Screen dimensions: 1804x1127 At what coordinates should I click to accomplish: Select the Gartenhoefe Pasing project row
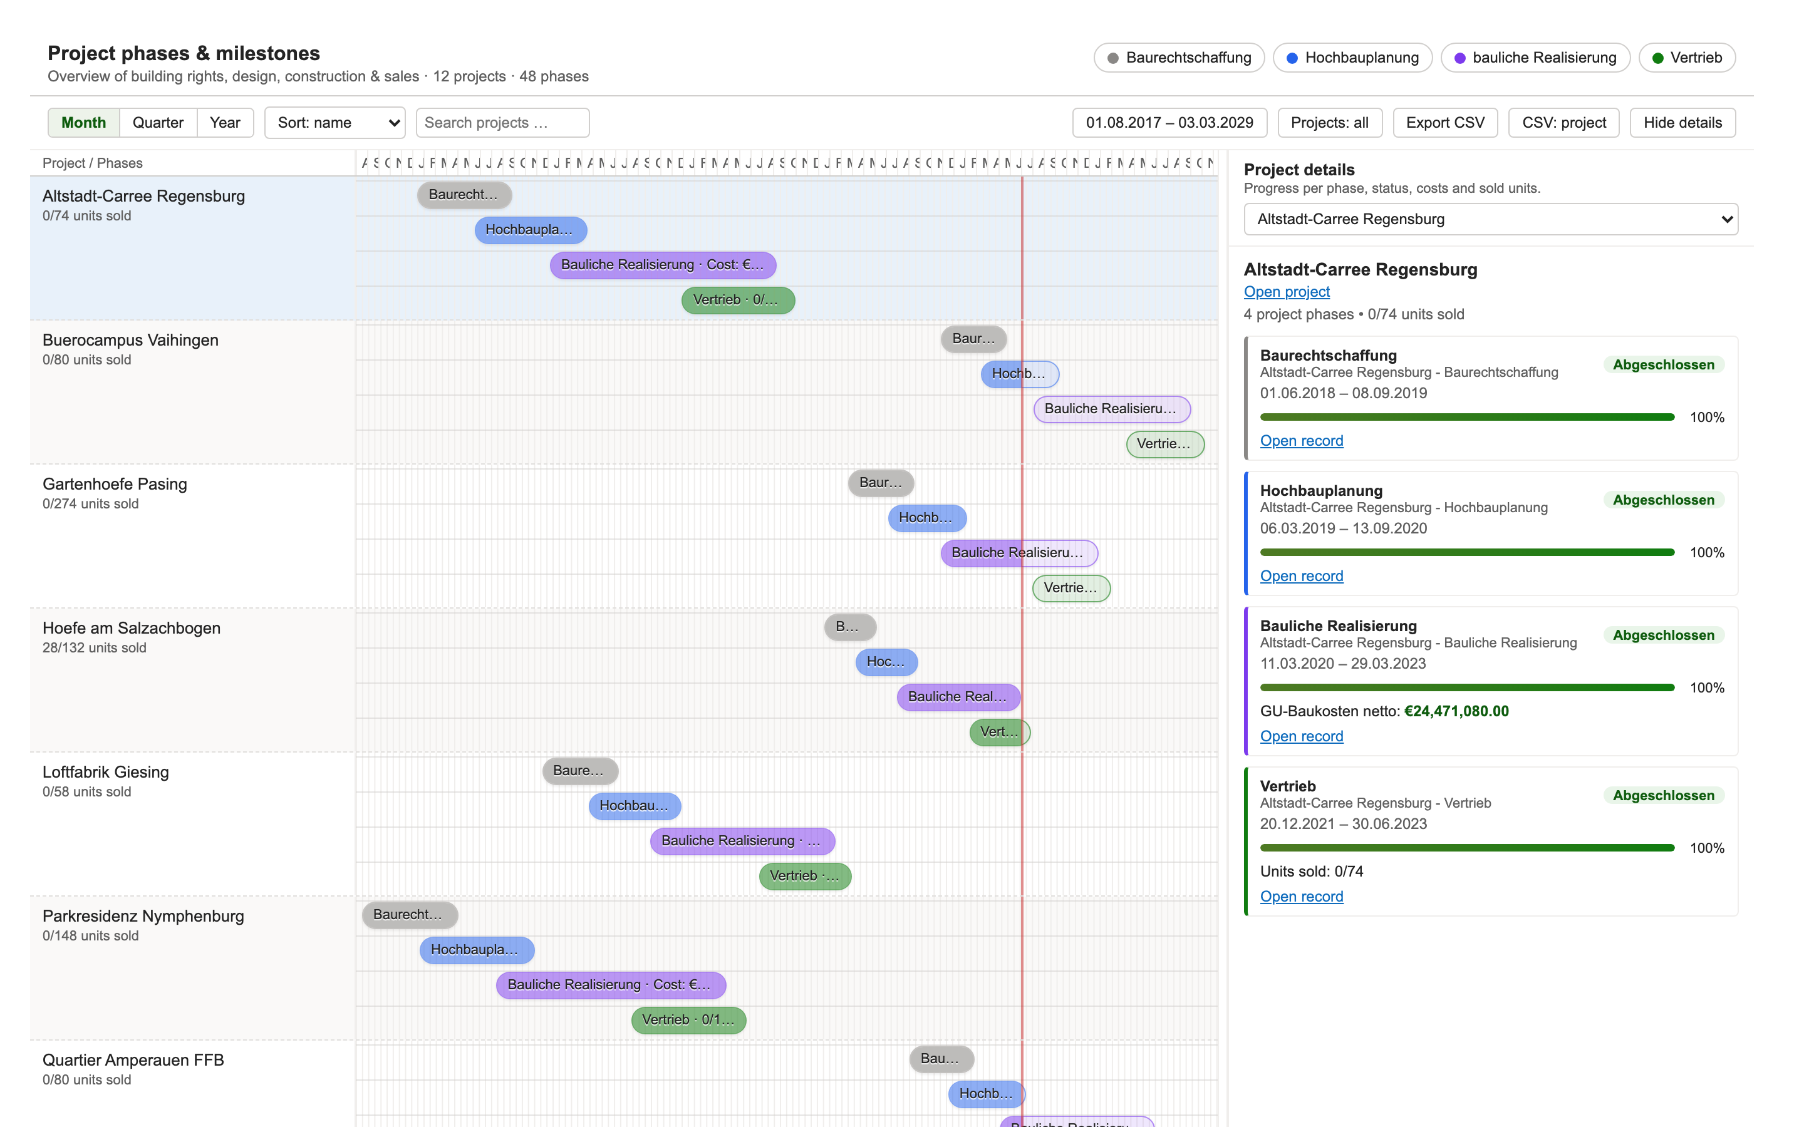(x=192, y=536)
